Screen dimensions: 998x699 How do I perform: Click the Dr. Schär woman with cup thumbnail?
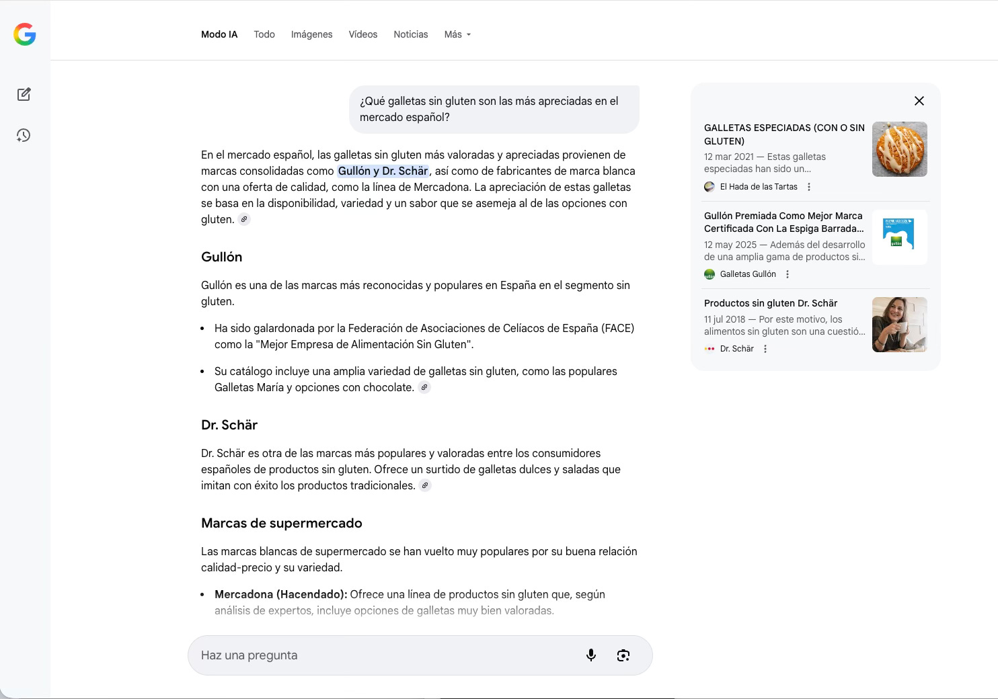pyautogui.click(x=900, y=325)
